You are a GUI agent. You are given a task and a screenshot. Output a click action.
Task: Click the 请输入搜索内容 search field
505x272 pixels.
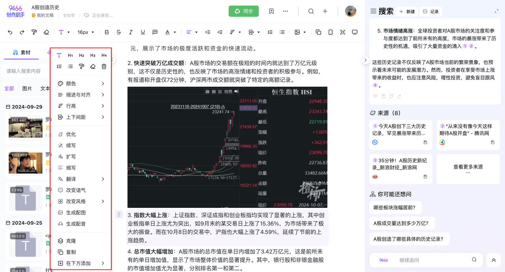pyautogui.click(x=26, y=71)
